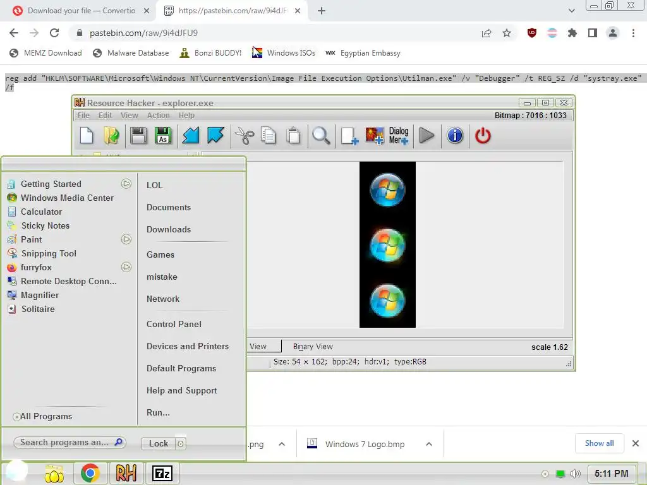Click the Save As icon in Resource Hacker
This screenshot has width=647, height=485.
pos(163,136)
